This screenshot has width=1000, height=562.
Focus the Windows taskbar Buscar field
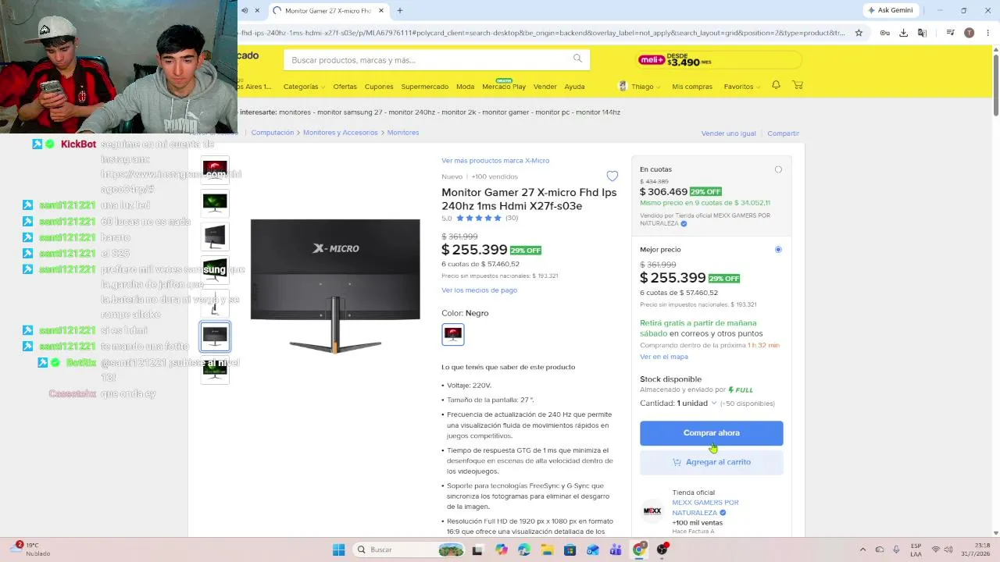(408, 550)
